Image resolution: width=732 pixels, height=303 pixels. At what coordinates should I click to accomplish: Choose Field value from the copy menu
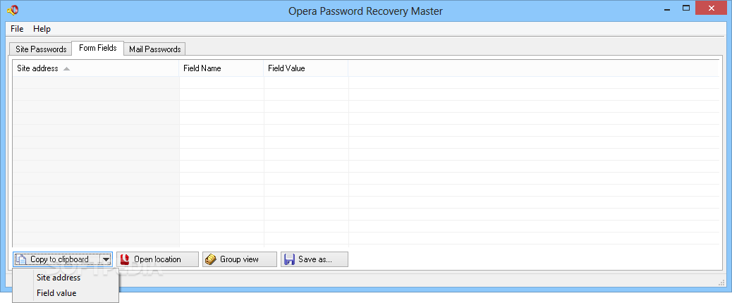point(66,293)
